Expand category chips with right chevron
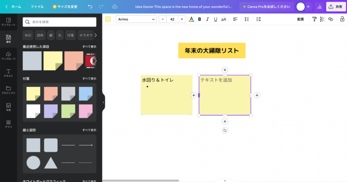 tap(96, 35)
